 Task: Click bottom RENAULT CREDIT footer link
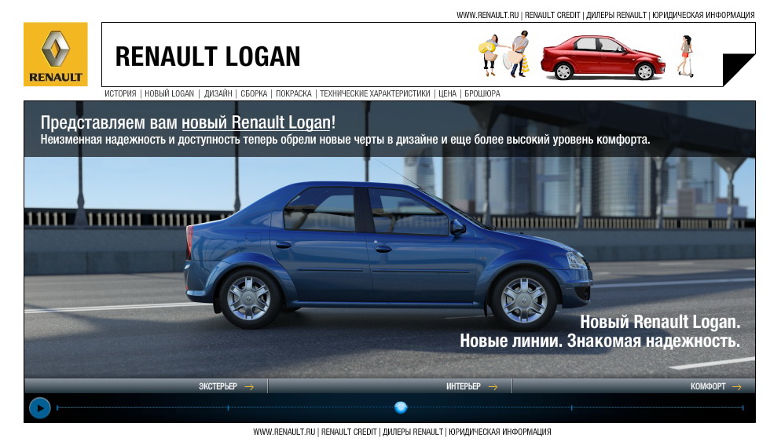[349, 432]
